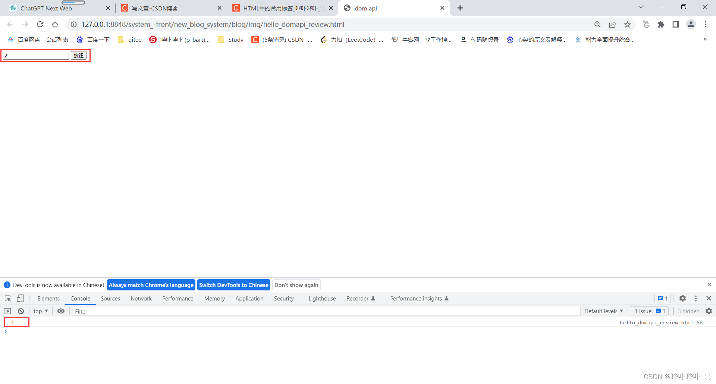The image size is (716, 384).
Task: Open the Chrome three-dot menu
Action: click(706, 24)
